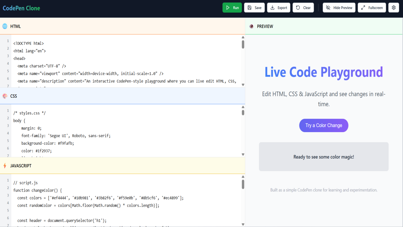
Task: Click the icon beside PREVIEW header
Action: tap(251, 26)
